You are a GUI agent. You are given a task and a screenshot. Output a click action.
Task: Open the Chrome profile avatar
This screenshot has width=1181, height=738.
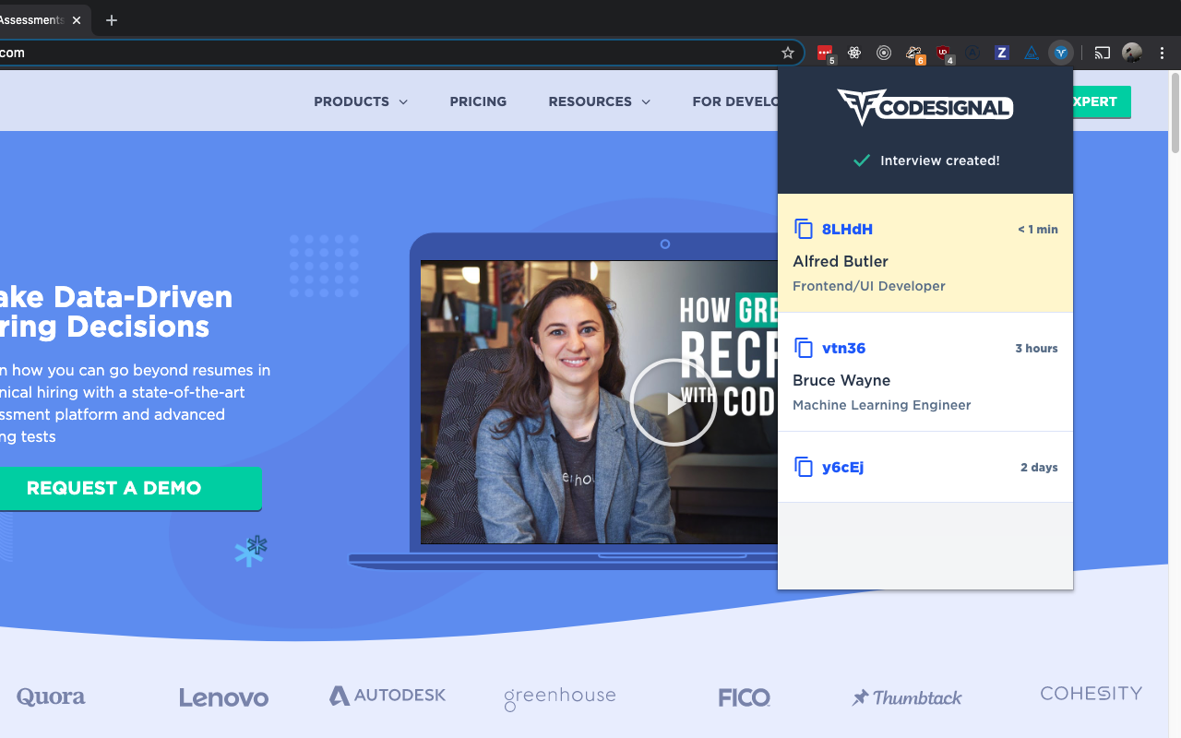click(1132, 53)
